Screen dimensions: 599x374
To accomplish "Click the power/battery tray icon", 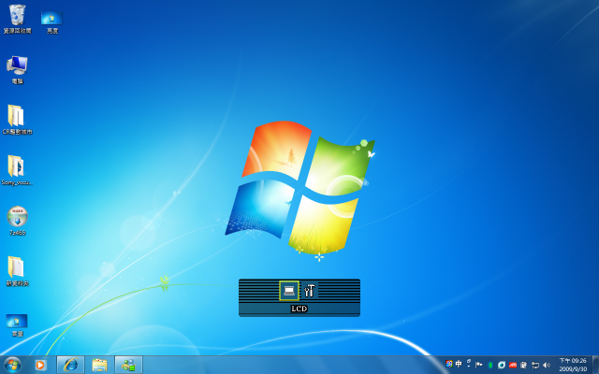I will point(524,366).
